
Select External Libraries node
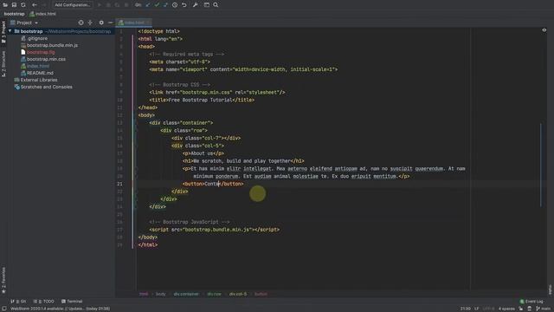pos(35,80)
